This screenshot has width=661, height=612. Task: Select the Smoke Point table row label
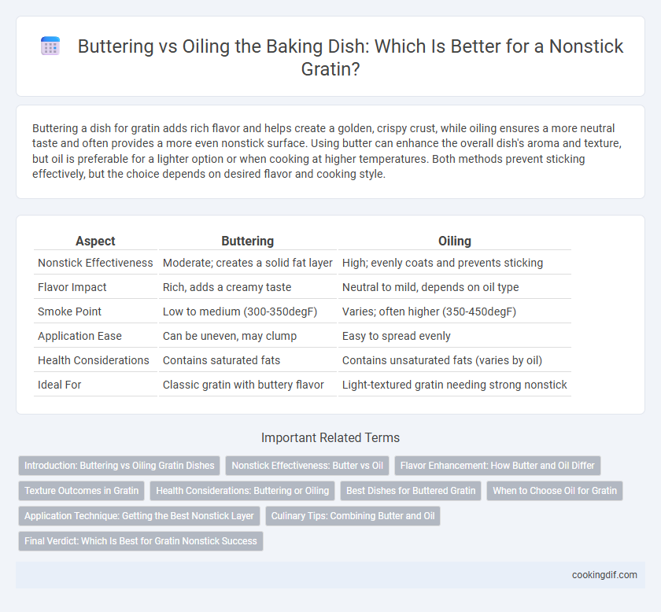click(x=69, y=312)
